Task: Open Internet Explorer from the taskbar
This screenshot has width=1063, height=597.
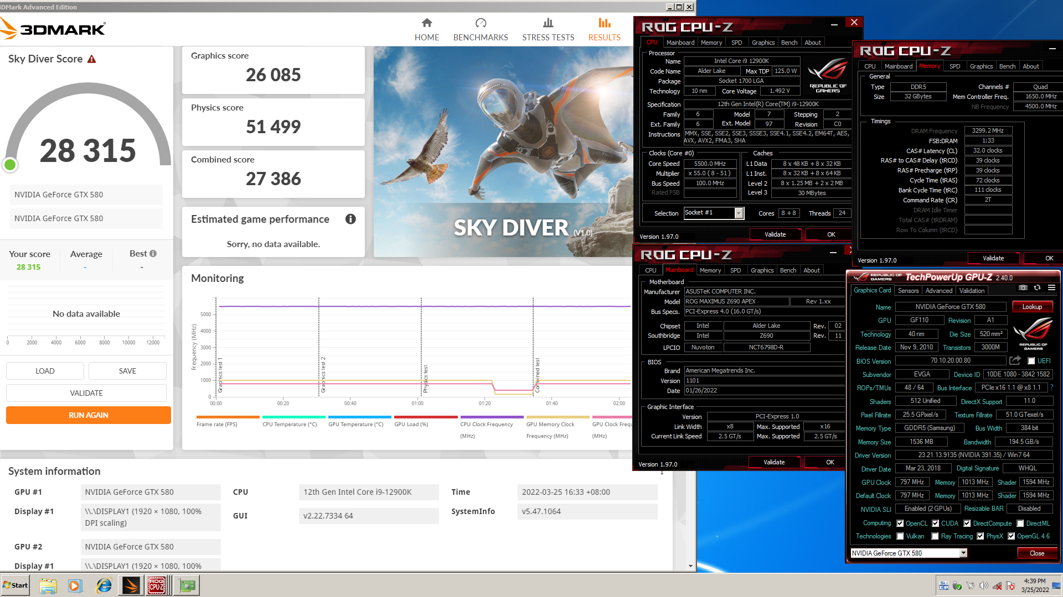Action: coord(104,585)
